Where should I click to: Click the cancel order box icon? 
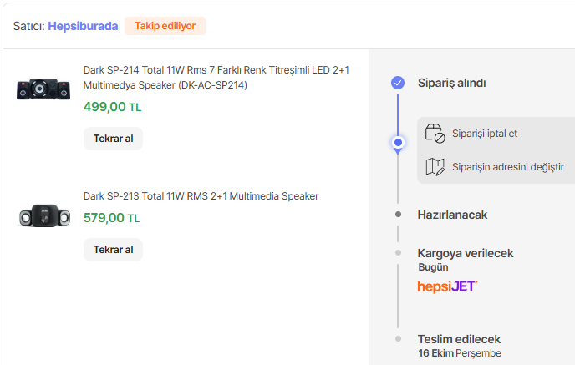[435, 134]
